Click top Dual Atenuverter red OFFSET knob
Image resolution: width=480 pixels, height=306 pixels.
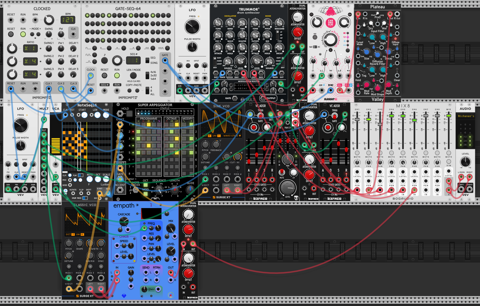coord(298,32)
